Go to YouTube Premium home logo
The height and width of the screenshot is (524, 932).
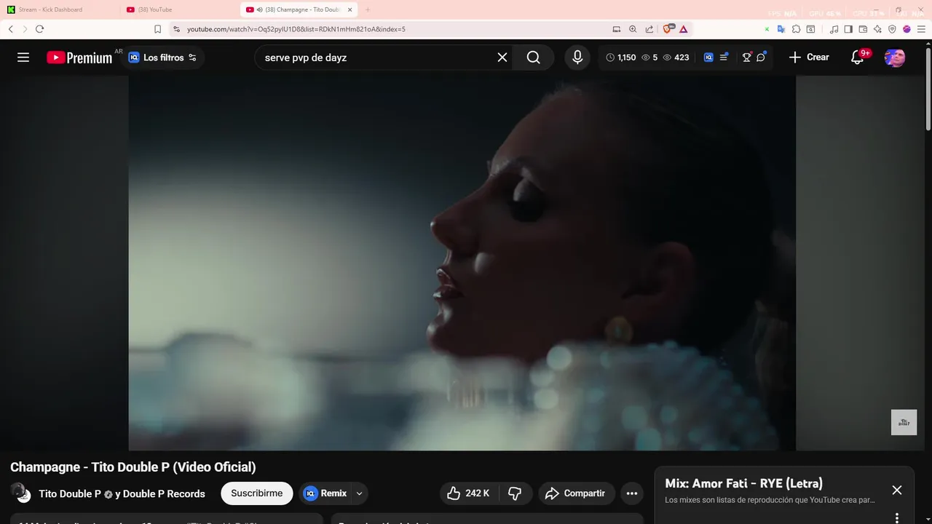(79, 57)
